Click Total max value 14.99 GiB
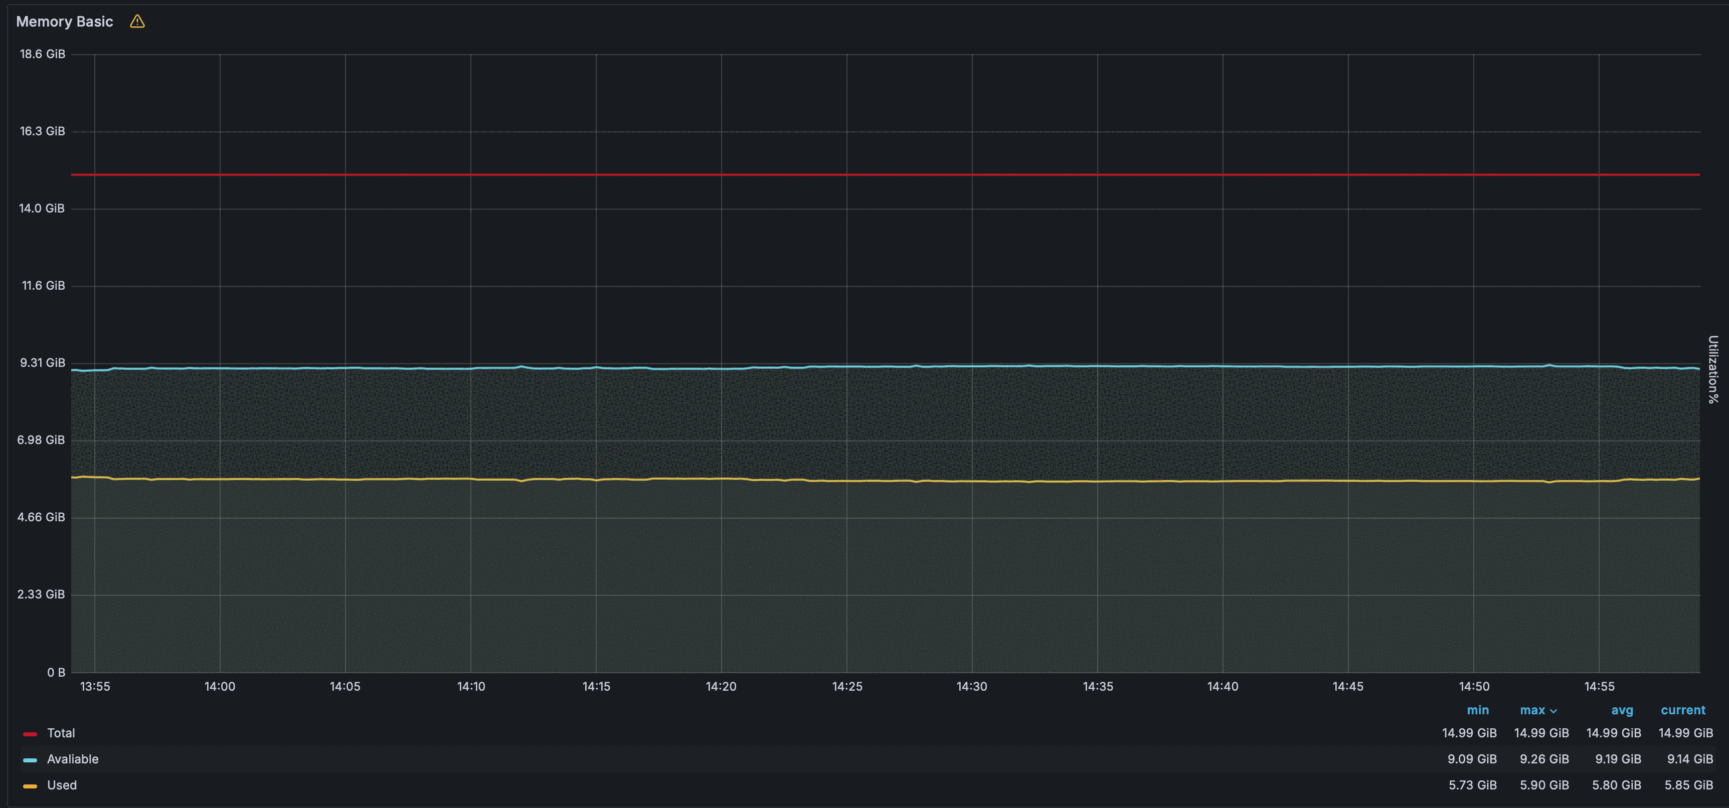 click(1541, 733)
